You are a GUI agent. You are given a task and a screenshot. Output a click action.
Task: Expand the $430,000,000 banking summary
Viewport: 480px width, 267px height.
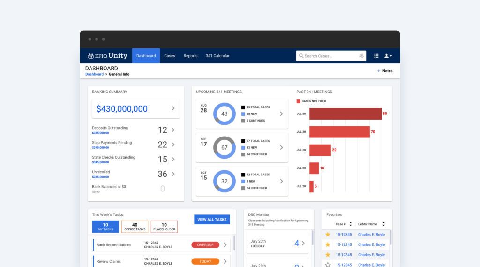(173, 108)
